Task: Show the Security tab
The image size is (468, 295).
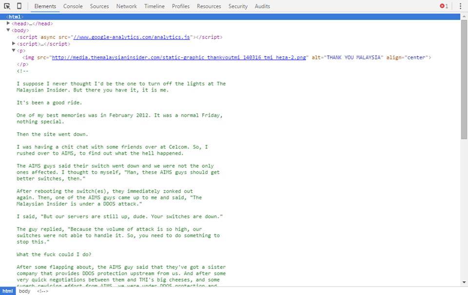Action: (238, 6)
